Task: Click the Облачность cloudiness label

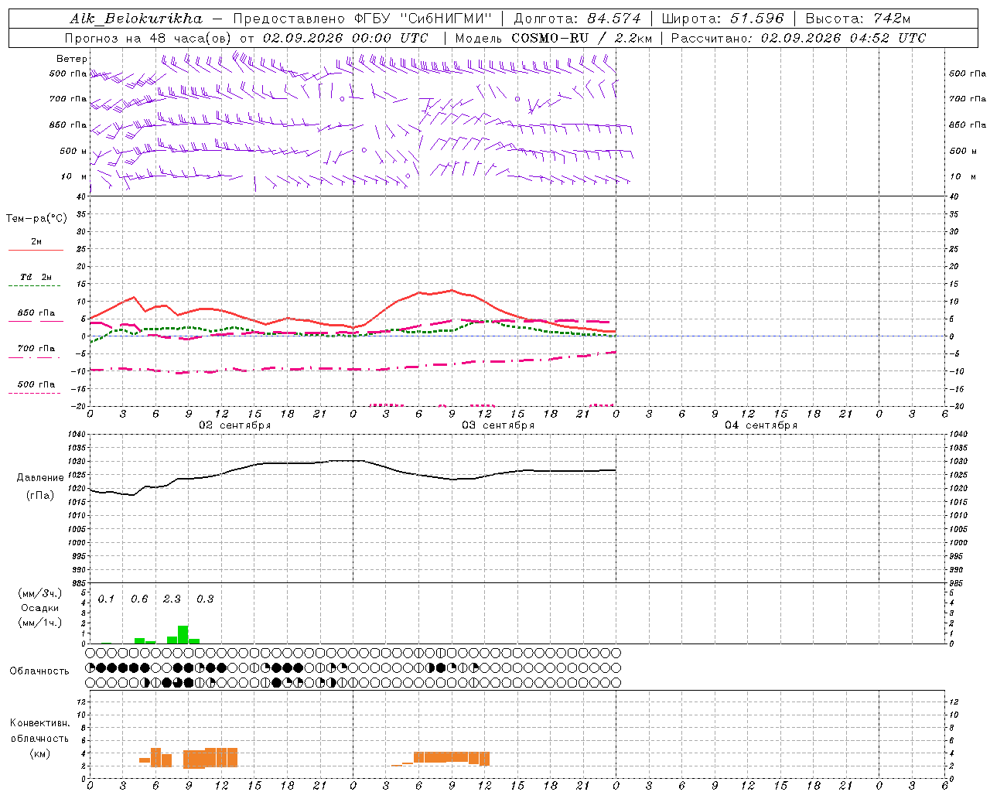Action: (39, 671)
